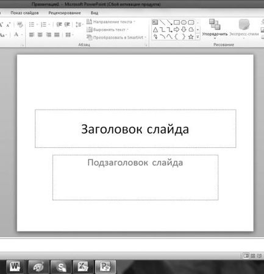Apply a numbered list
This screenshot has width=264, height=274.
[43, 24]
